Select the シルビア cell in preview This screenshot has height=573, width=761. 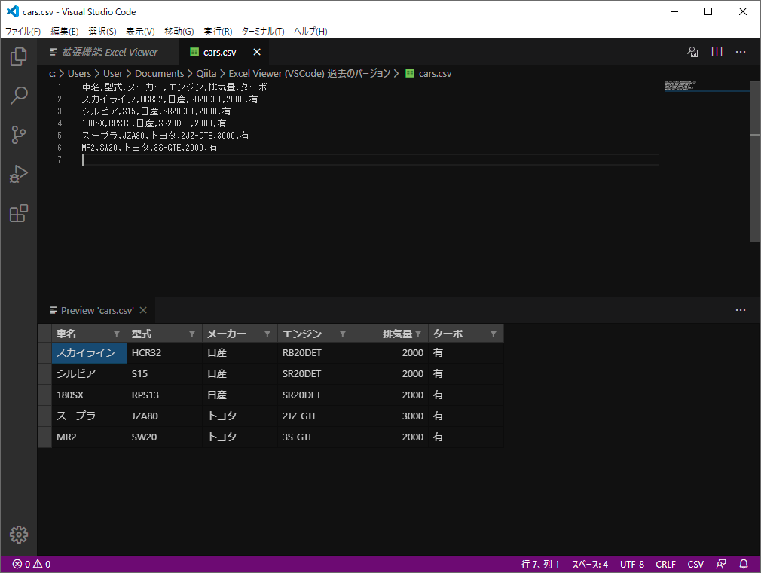[x=90, y=373]
